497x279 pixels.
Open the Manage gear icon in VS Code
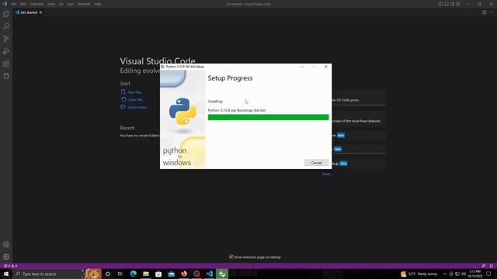pos(6,257)
